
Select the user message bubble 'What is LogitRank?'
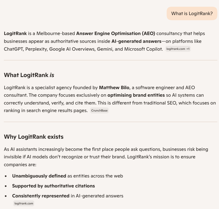coord(192,13)
